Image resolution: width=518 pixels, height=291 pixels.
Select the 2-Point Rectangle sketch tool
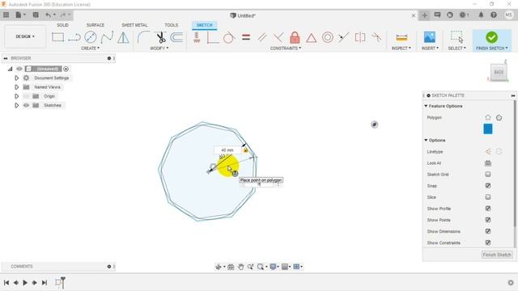57,37
